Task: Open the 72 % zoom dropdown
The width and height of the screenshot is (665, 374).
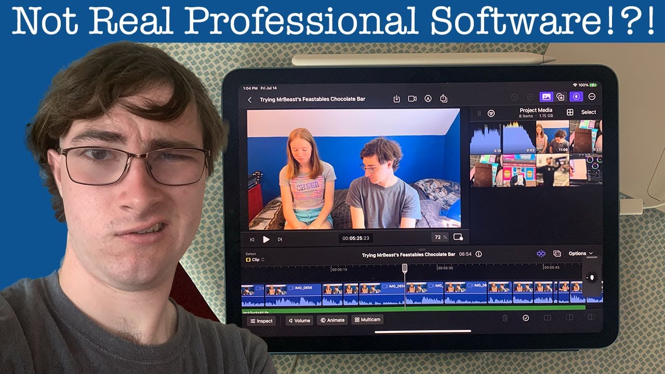Action: click(x=440, y=237)
